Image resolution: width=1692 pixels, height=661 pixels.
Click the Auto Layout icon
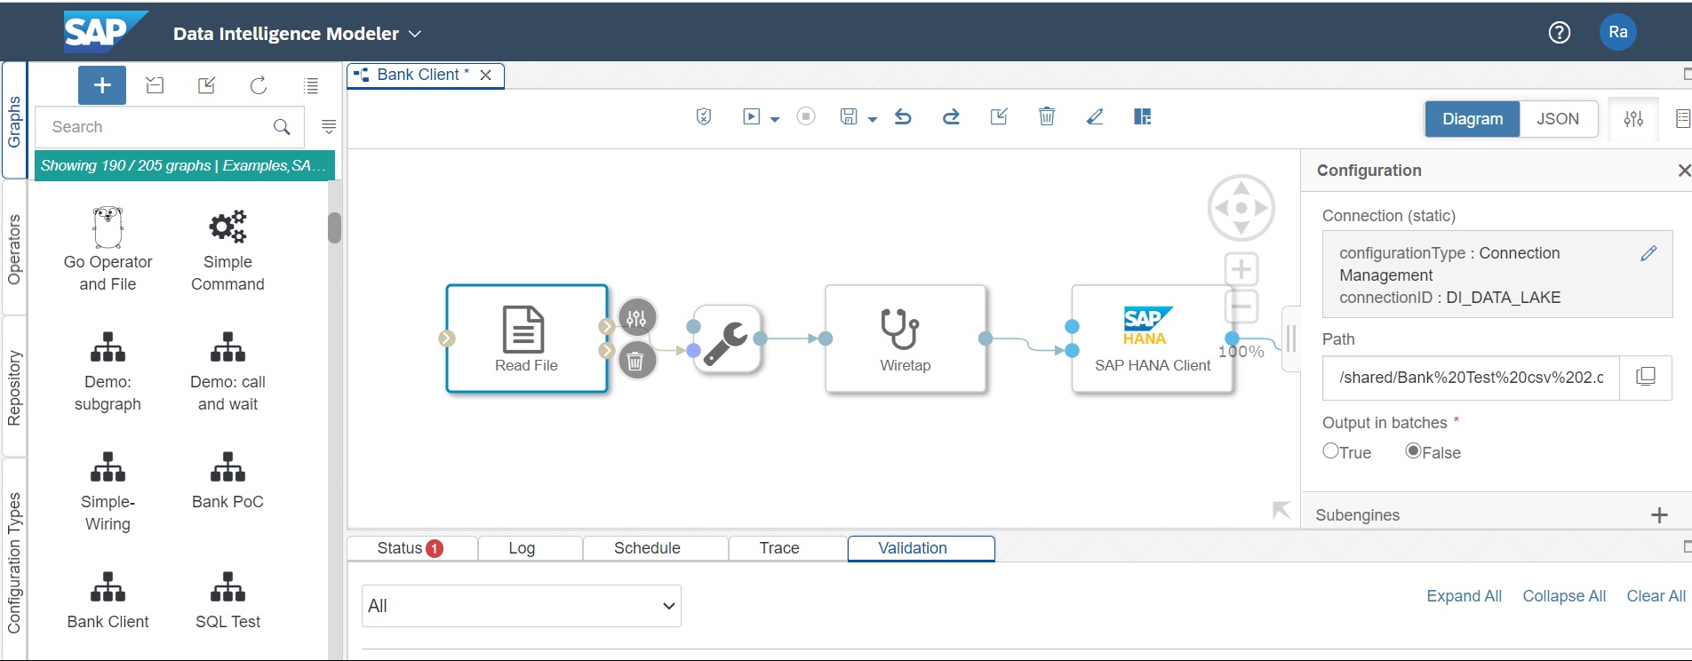1142,117
